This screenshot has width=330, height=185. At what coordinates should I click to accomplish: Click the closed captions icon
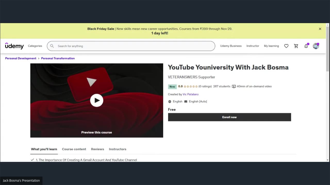(186, 101)
